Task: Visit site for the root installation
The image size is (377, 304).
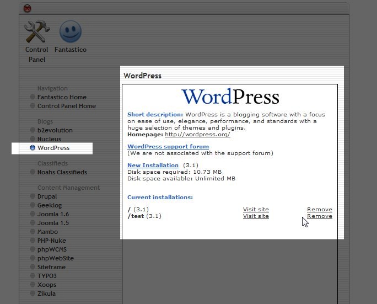Action: [x=256, y=210]
